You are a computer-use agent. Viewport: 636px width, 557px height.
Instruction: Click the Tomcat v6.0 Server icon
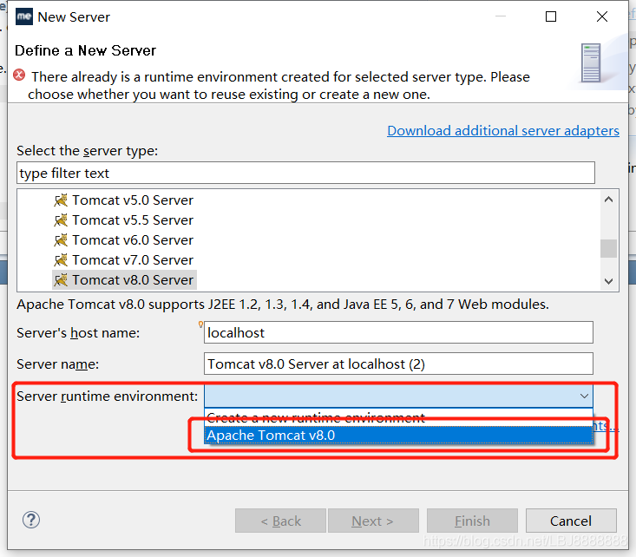tap(61, 239)
